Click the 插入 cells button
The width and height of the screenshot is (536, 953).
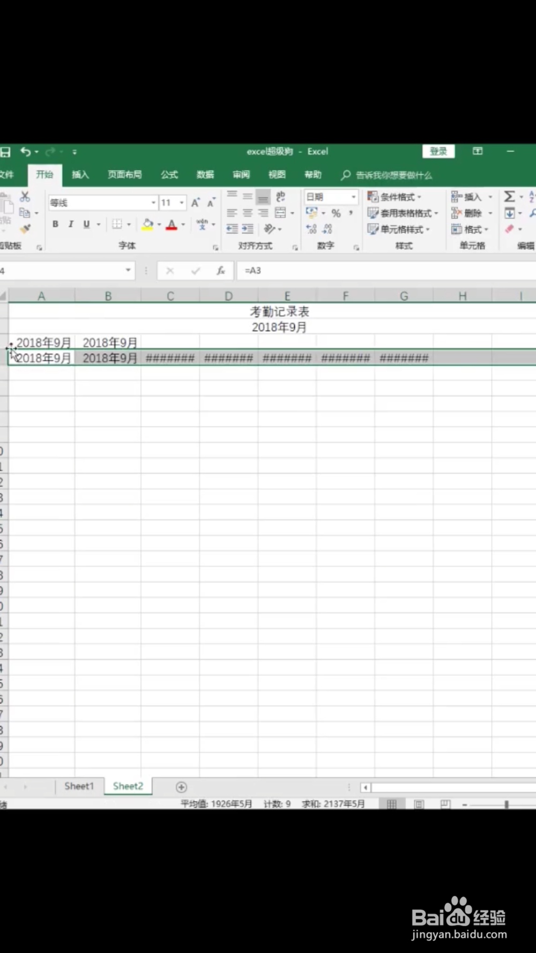tap(471, 197)
